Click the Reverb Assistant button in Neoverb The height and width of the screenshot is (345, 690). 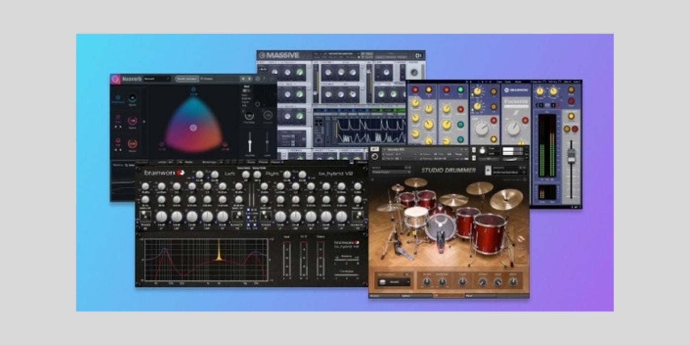187,79
